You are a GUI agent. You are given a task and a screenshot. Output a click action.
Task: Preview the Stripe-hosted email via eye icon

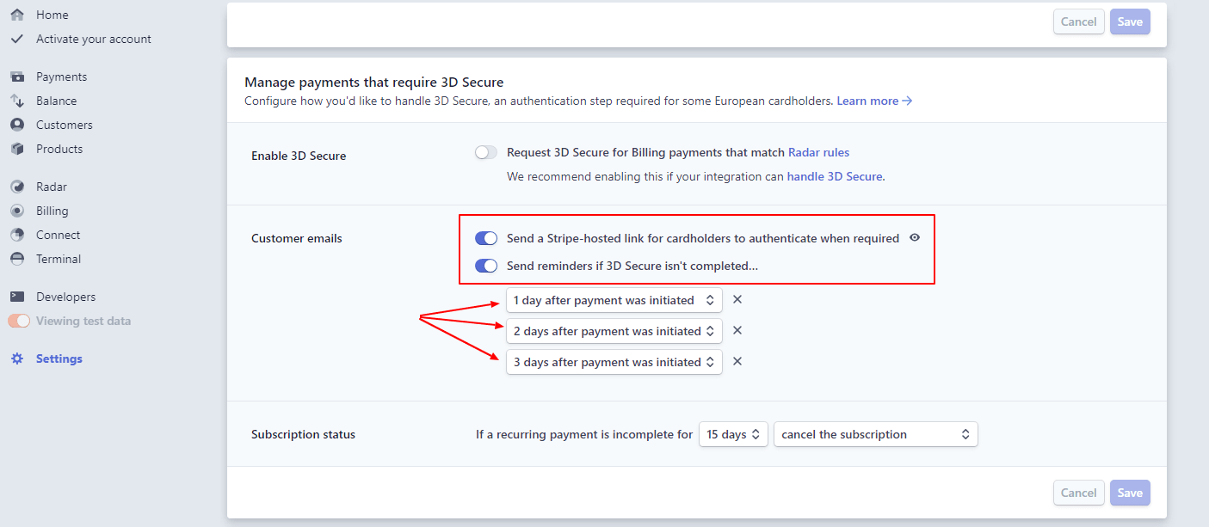coord(915,238)
